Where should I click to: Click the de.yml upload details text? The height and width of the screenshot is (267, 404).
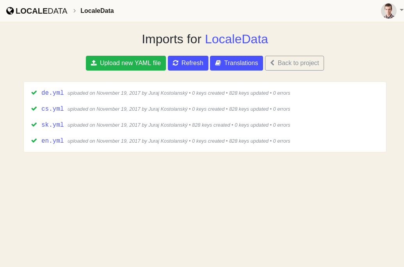click(179, 93)
